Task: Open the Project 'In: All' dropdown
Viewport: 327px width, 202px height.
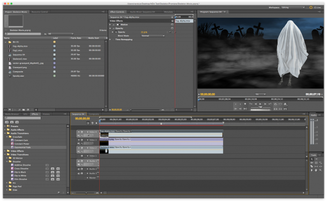Action: point(61,34)
